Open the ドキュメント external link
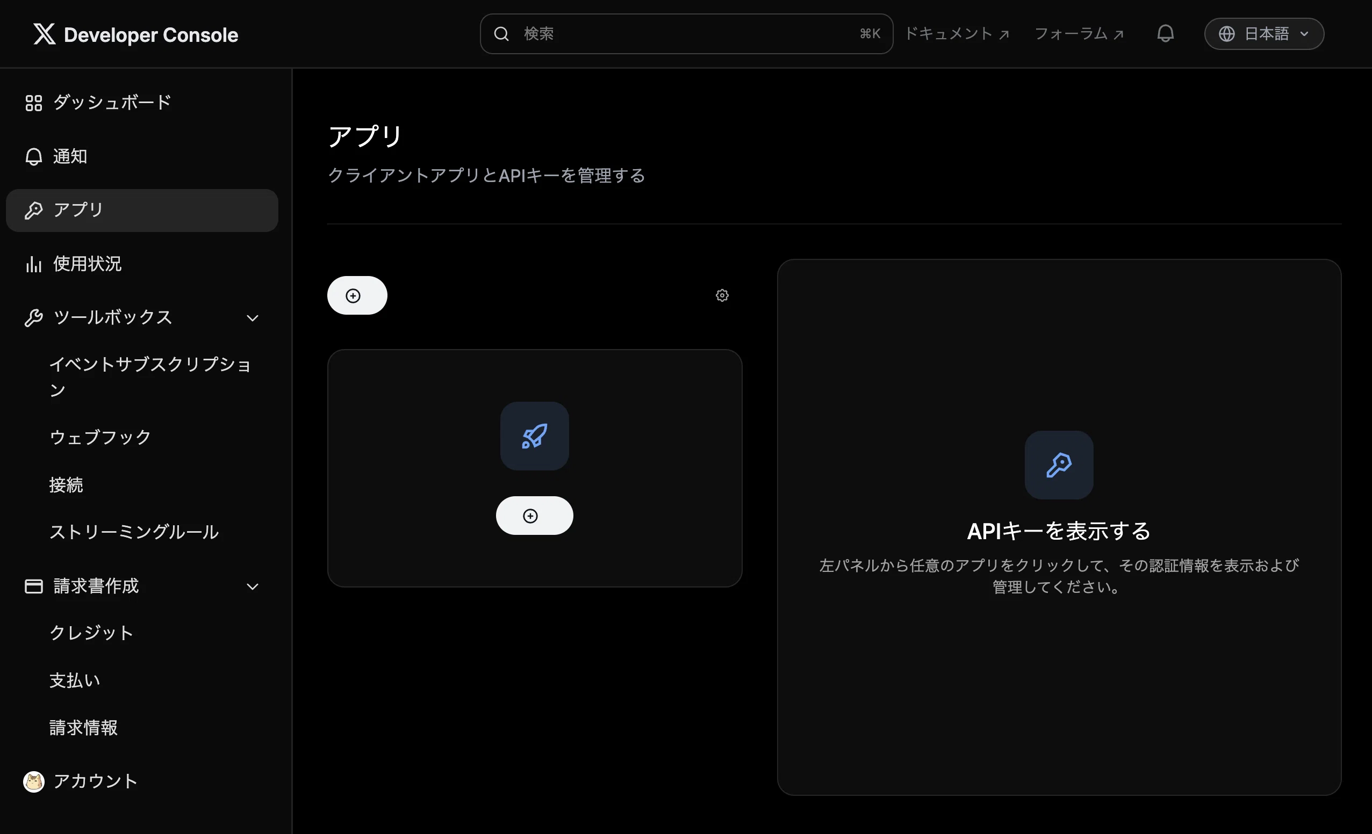The height and width of the screenshot is (834, 1372). 957,34
